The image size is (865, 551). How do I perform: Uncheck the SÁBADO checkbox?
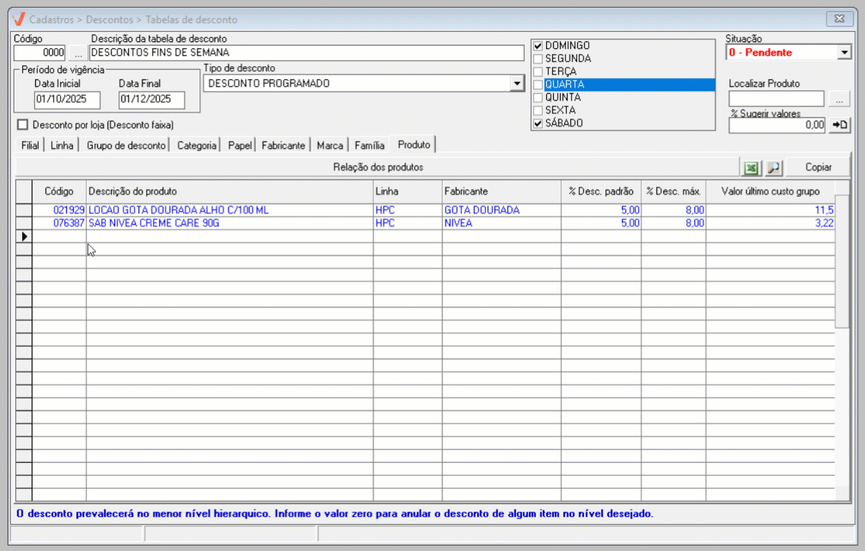point(539,123)
